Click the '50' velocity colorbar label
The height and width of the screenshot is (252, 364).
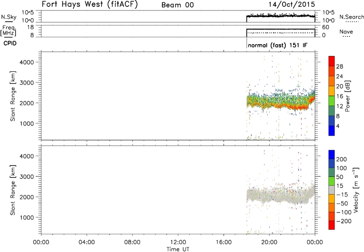(x=340, y=177)
